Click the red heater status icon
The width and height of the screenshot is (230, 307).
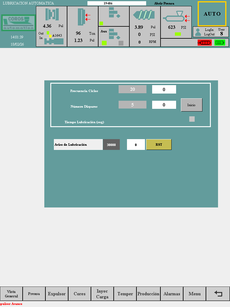coord(204,43)
